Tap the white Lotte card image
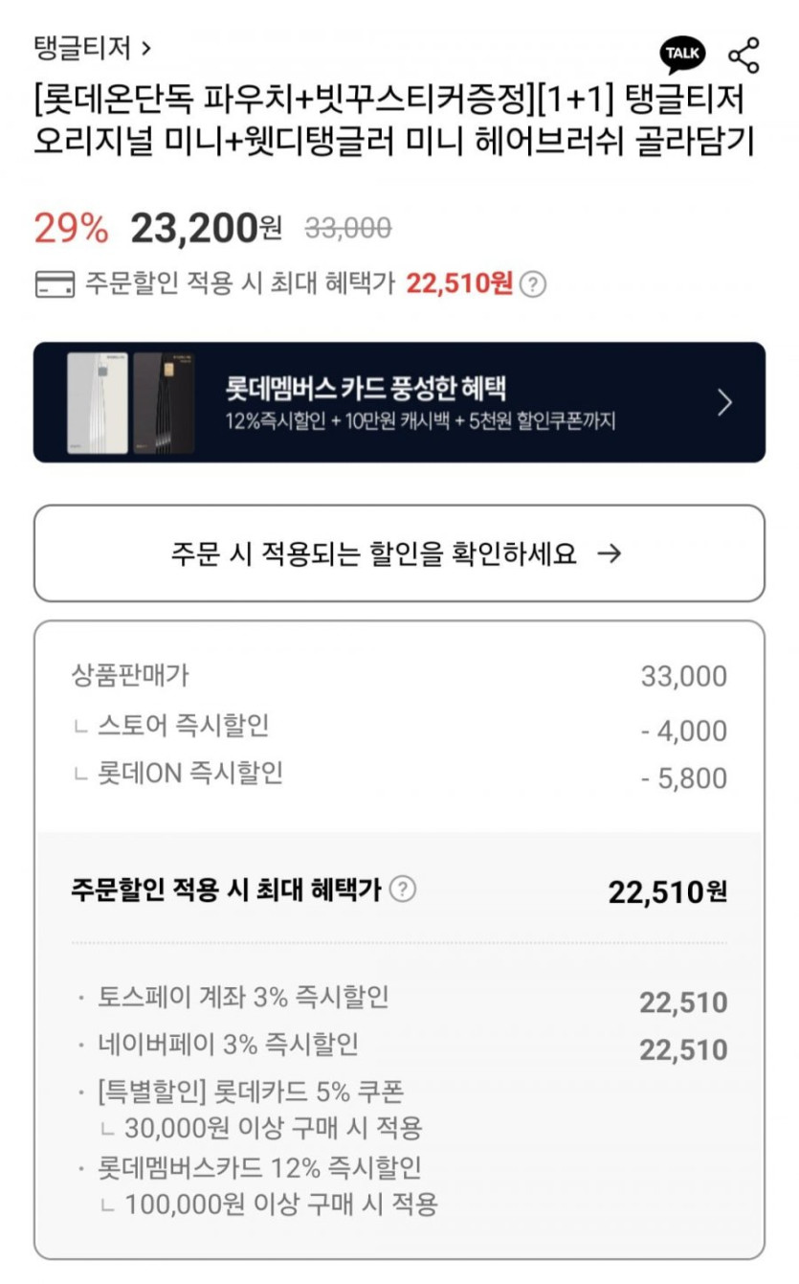The image size is (799, 1284). pyautogui.click(x=97, y=402)
